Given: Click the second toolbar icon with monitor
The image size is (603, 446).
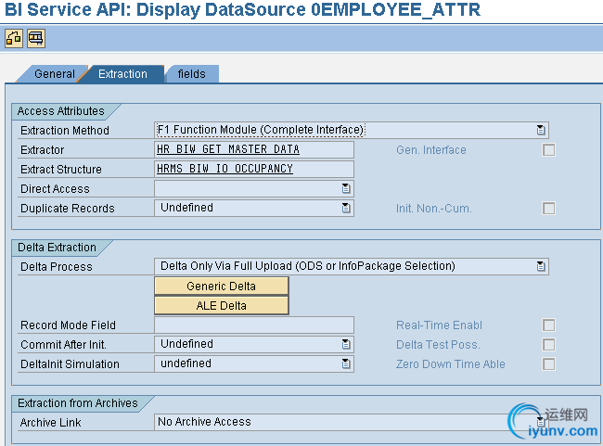Looking at the screenshot, I should click(36, 38).
